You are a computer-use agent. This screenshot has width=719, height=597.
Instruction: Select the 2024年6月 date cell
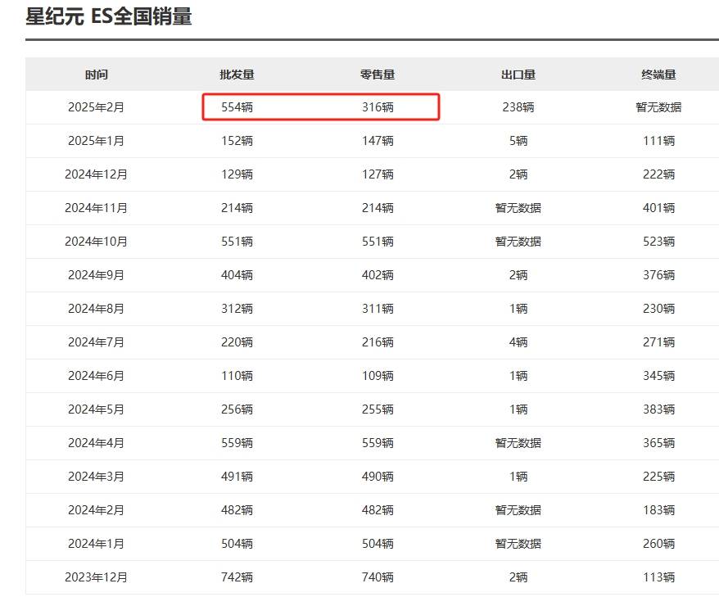click(97, 376)
